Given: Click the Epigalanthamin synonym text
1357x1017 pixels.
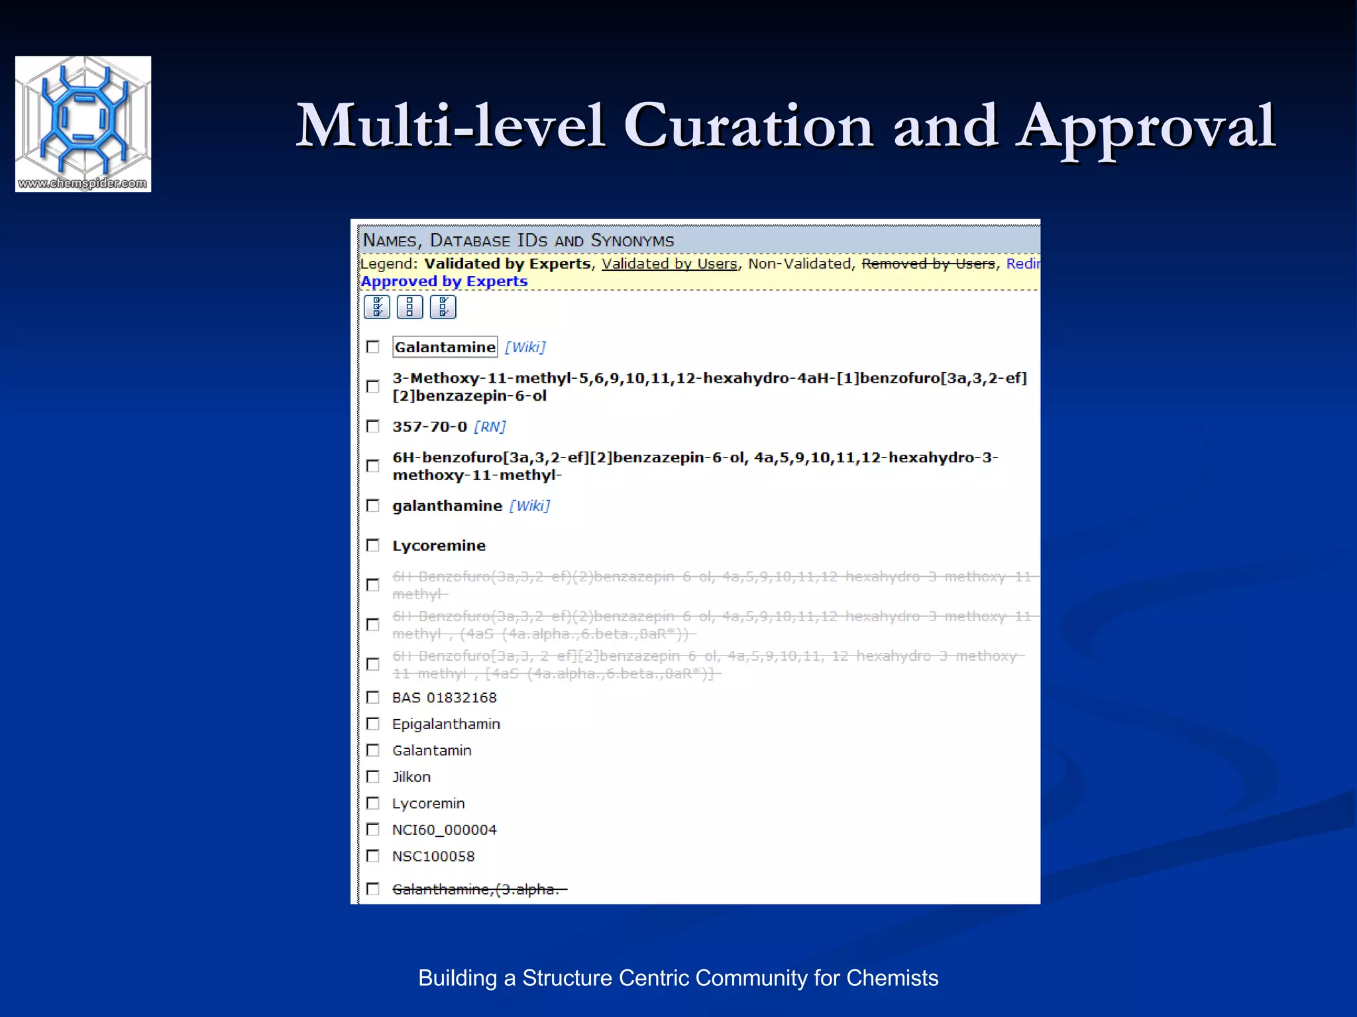Looking at the screenshot, I should coord(447,724).
